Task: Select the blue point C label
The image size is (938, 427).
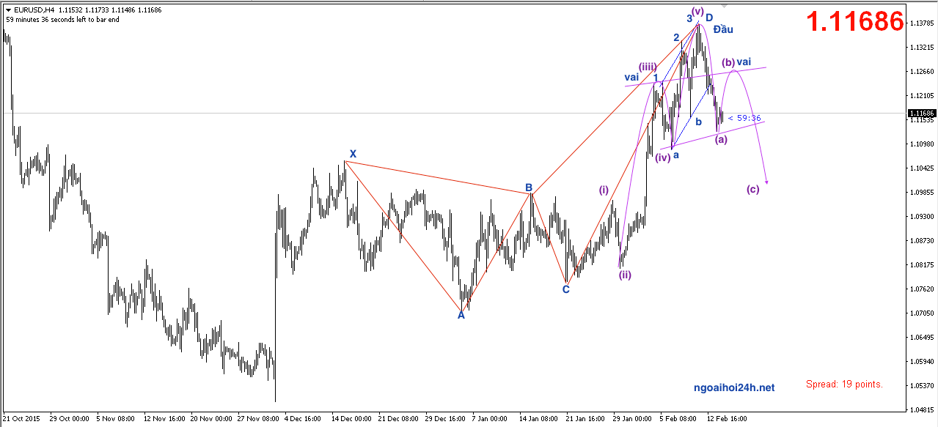Action: coord(565,289)
